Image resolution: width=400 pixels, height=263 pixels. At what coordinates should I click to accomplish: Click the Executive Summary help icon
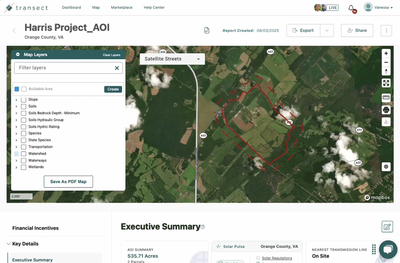tap(203, 227)
